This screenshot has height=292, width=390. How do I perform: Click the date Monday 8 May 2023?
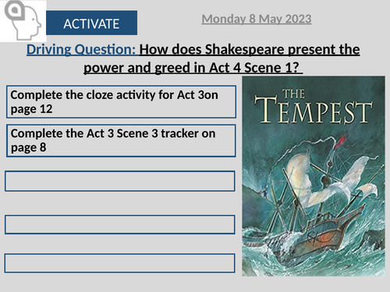[x=257, y=19]
